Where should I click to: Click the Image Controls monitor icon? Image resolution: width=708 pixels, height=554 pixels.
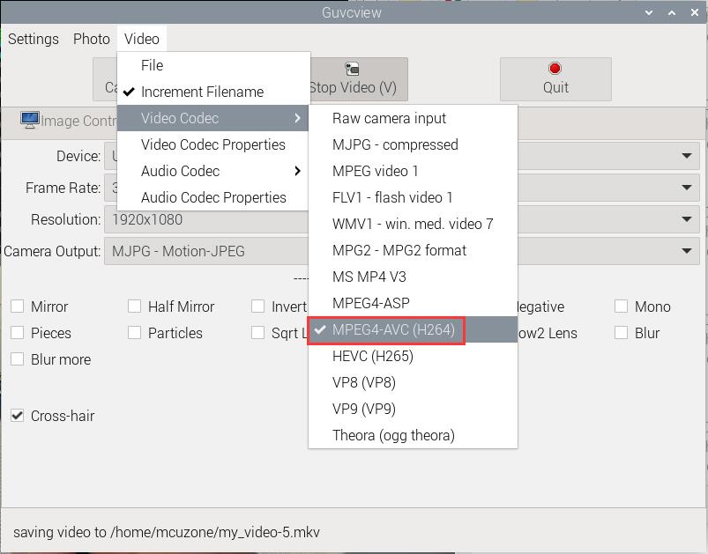[x=30, y=120]
